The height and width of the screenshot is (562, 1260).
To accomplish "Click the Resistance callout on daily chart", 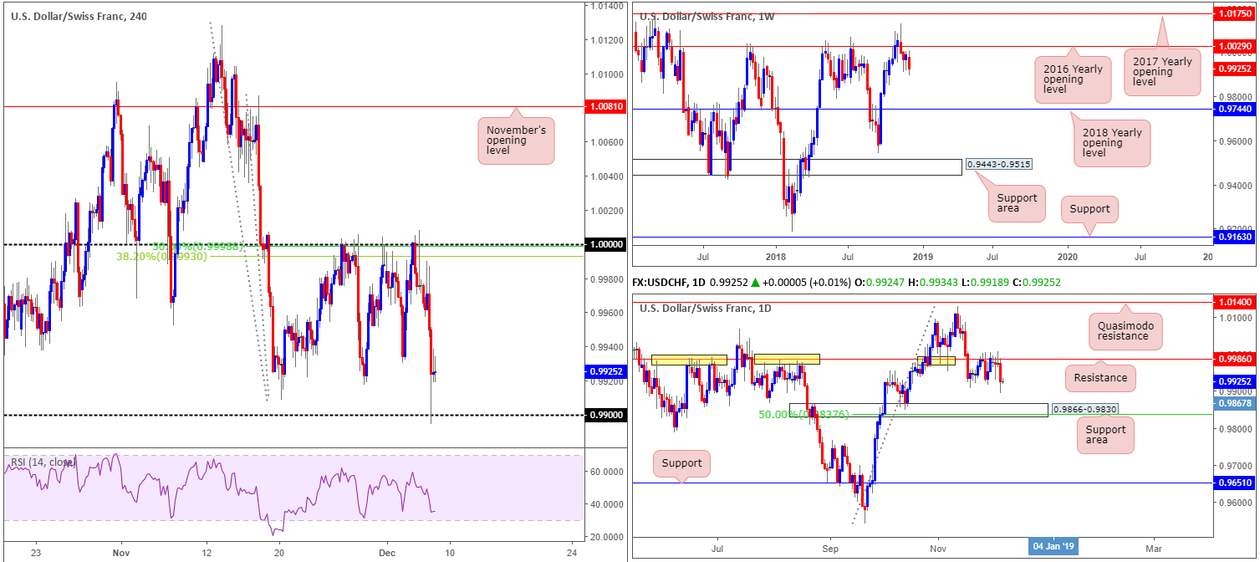I will tap(1100, 378).
